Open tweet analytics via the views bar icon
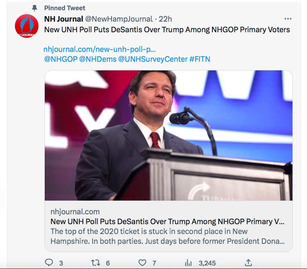This screenshot has width=307, height=269. (x=188, y=263)
